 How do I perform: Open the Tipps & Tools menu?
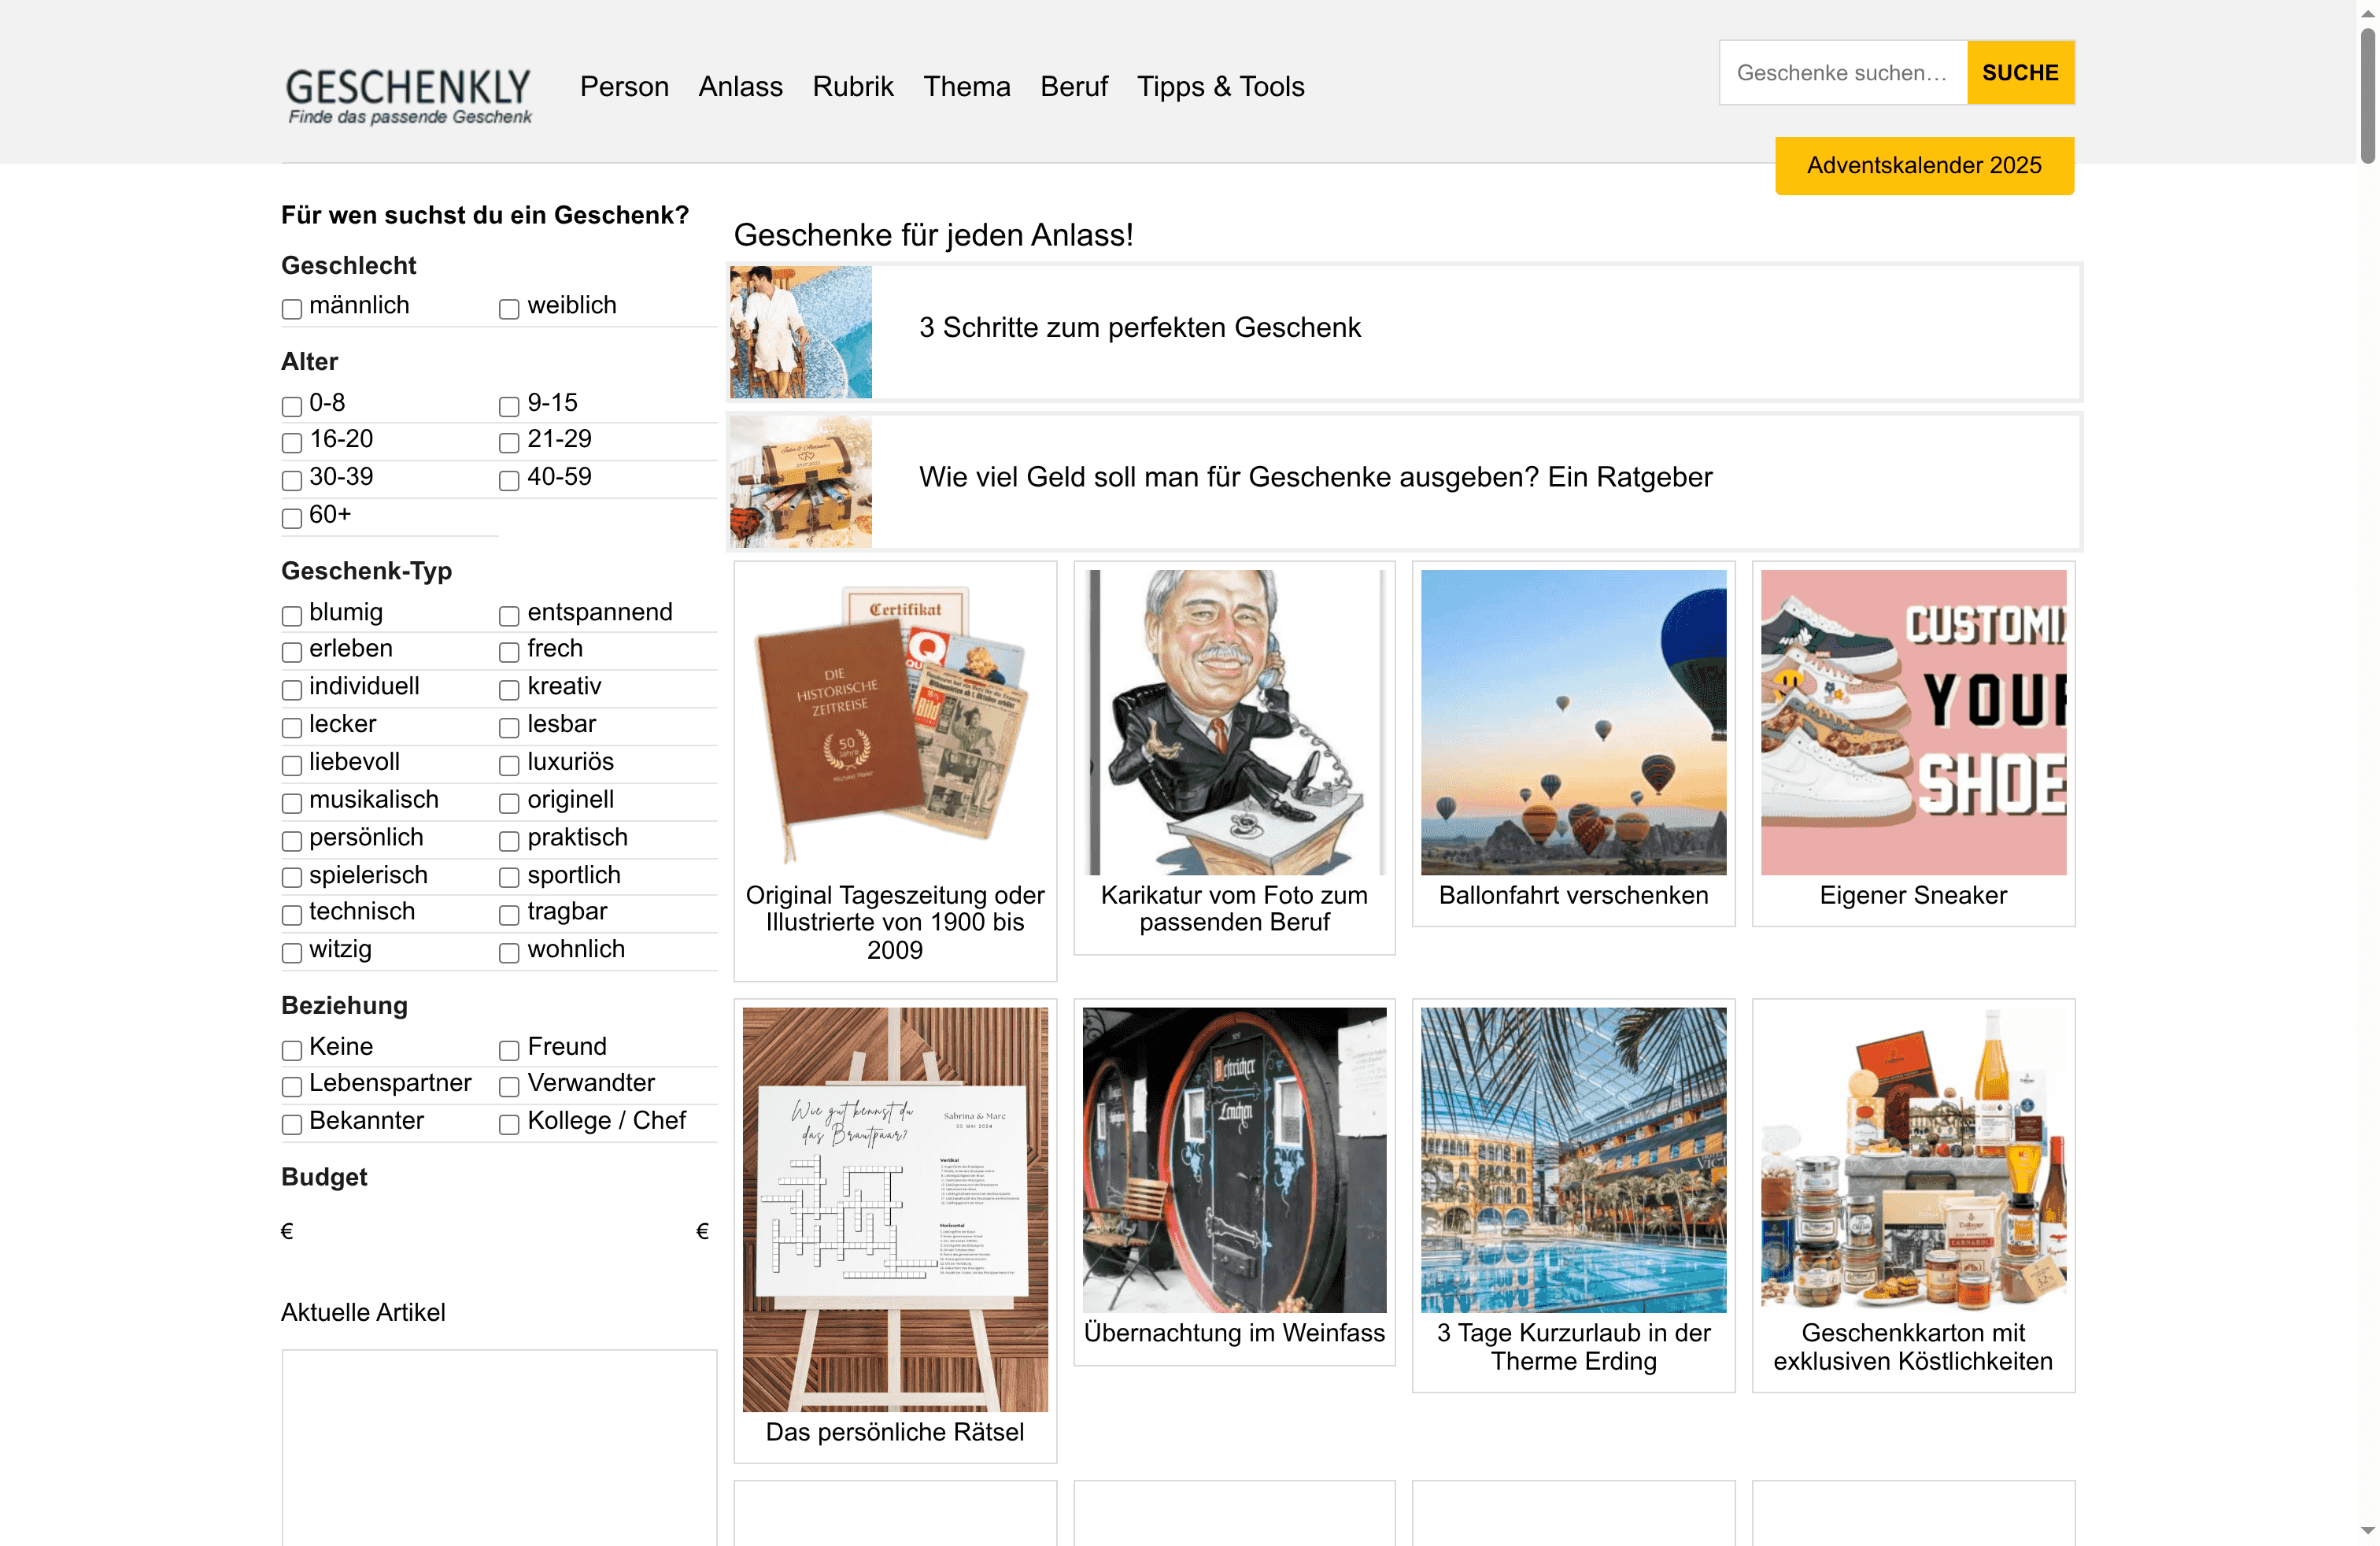(1221, 87)
